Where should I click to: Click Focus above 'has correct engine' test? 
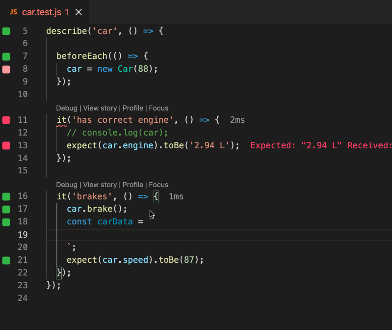(x=158, y=108)
